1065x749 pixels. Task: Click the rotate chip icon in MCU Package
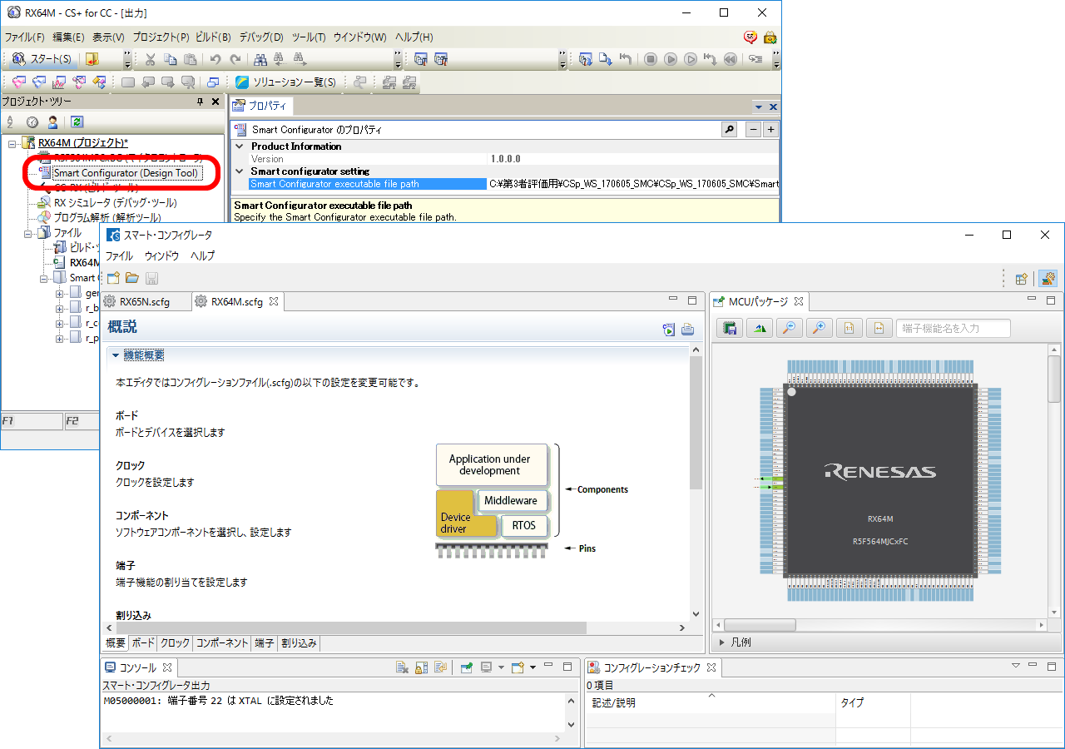click(760, 328)
